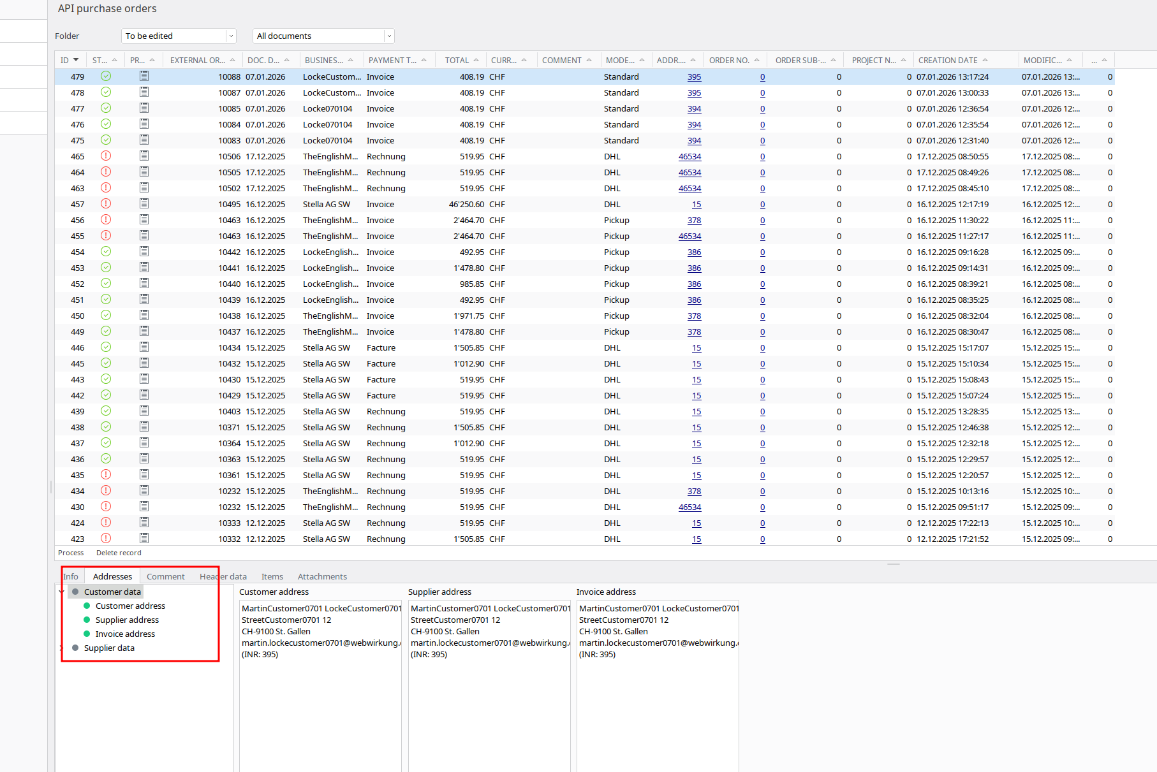
Task: Switch to the Items tab
Action: 272,576
